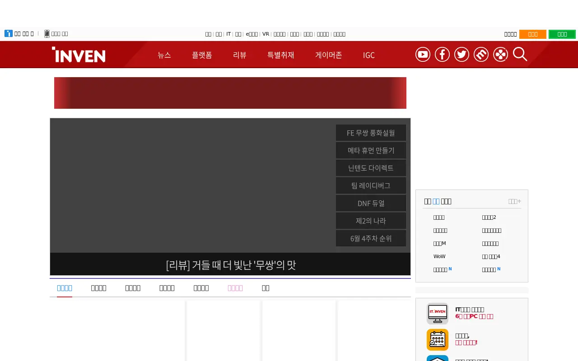The image size is (578, 361).
Task: Open the 뉴스 menu
Action: [x=164, y=55]
